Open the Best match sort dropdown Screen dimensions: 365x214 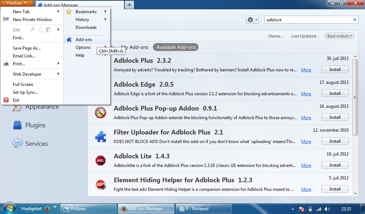340,36
